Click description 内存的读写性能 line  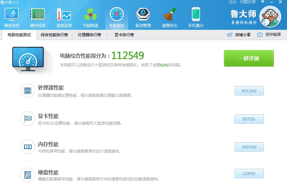[79, 151]
